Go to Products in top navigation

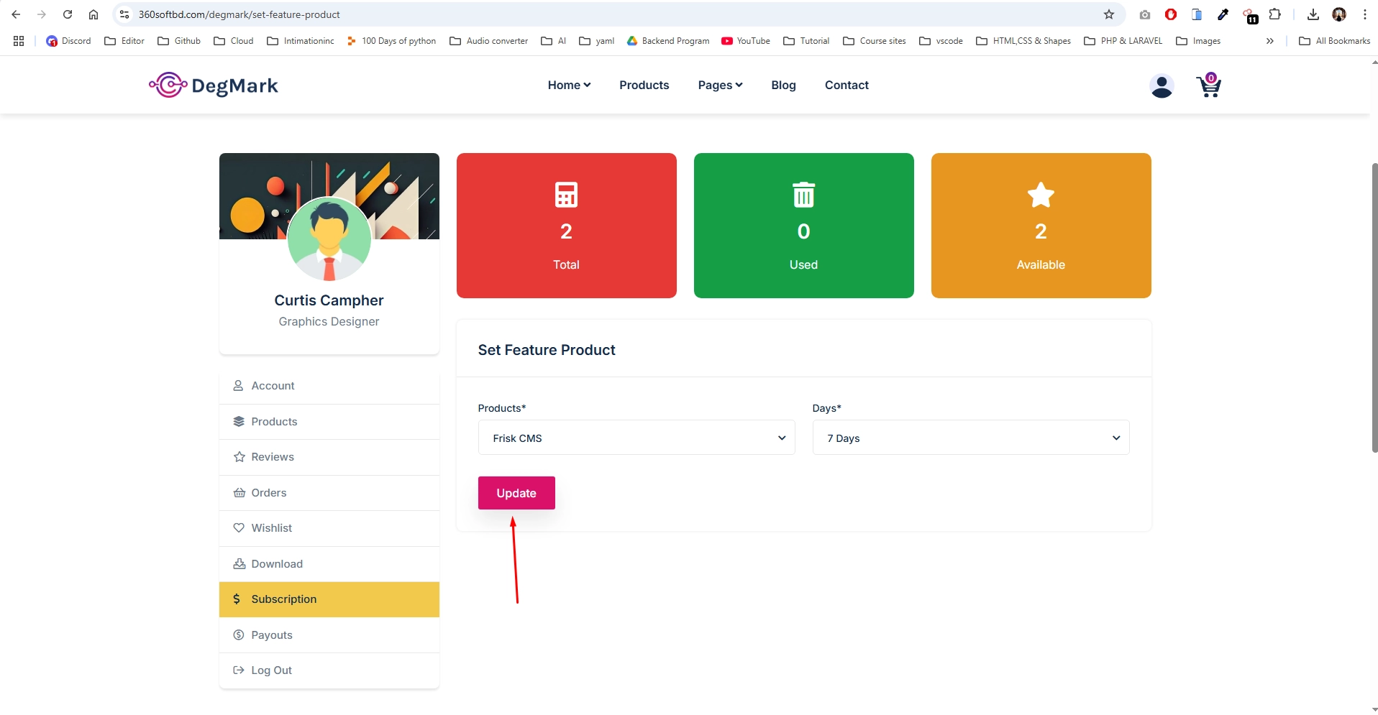click(644, 85)
